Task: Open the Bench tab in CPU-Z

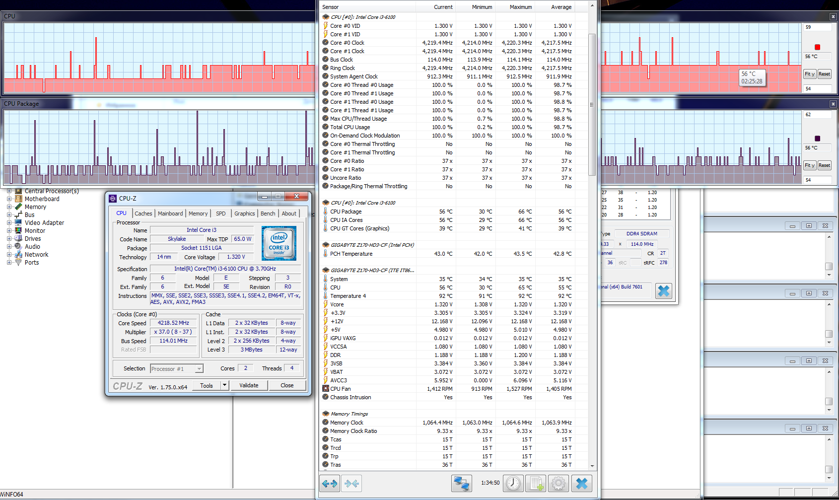Action: click(268, 214)
